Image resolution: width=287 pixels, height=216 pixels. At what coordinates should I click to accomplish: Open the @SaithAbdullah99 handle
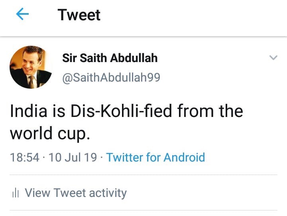111,77
